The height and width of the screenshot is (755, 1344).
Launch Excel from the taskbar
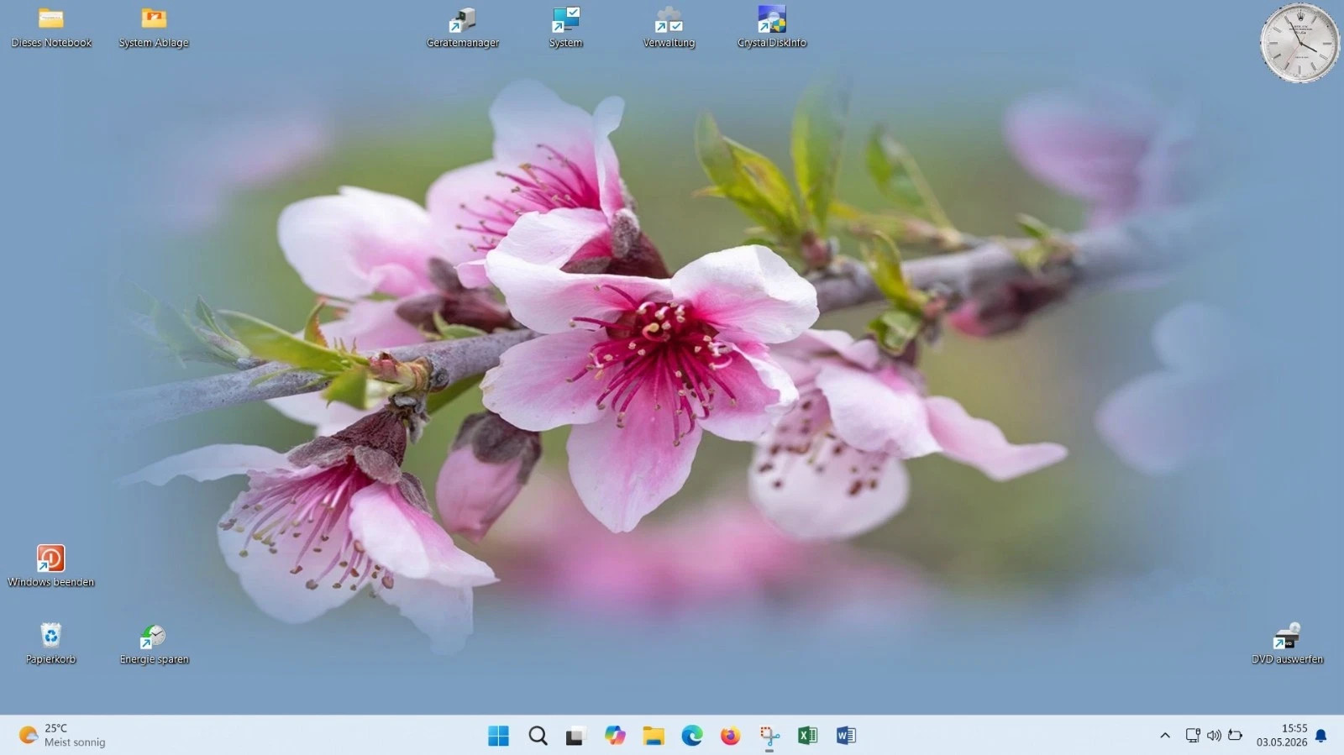[808, 736]
